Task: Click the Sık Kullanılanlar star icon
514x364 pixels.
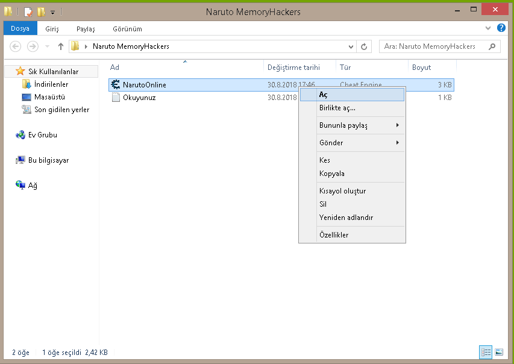Action: (x=20, y=71)
